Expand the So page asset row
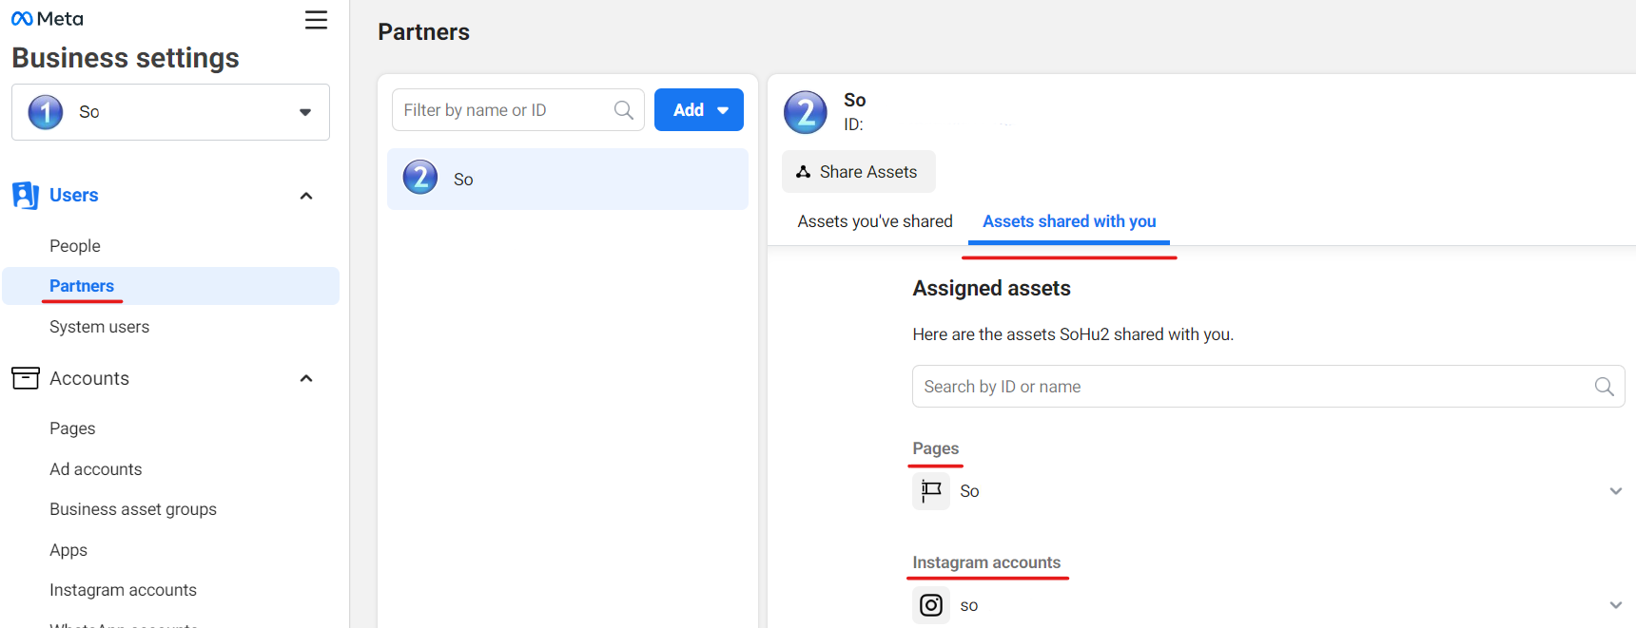The height and width of the screenshot is (628, 1636). point(1615,491)
